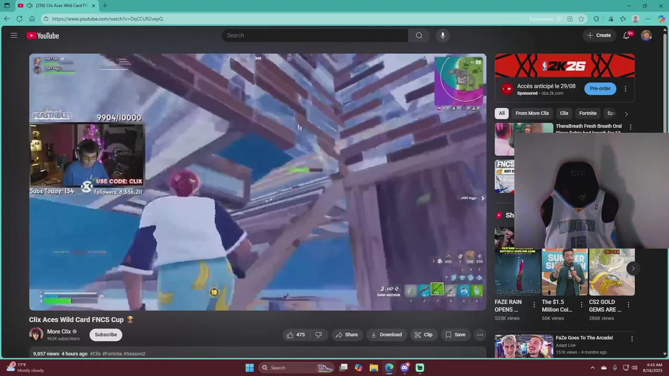The width and height of the screenshot is (669, 376).
Task: Save the video to a playlist
Action: 455,335
